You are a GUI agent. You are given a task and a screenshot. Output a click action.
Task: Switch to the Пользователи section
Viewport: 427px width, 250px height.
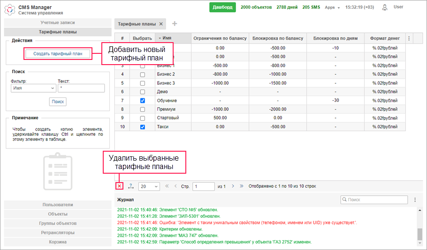coord(58,205)
